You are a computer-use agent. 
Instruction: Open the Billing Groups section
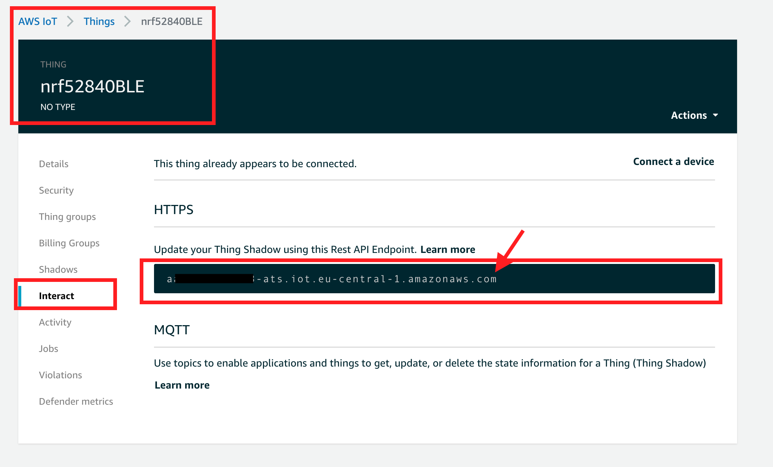point(69,243)
